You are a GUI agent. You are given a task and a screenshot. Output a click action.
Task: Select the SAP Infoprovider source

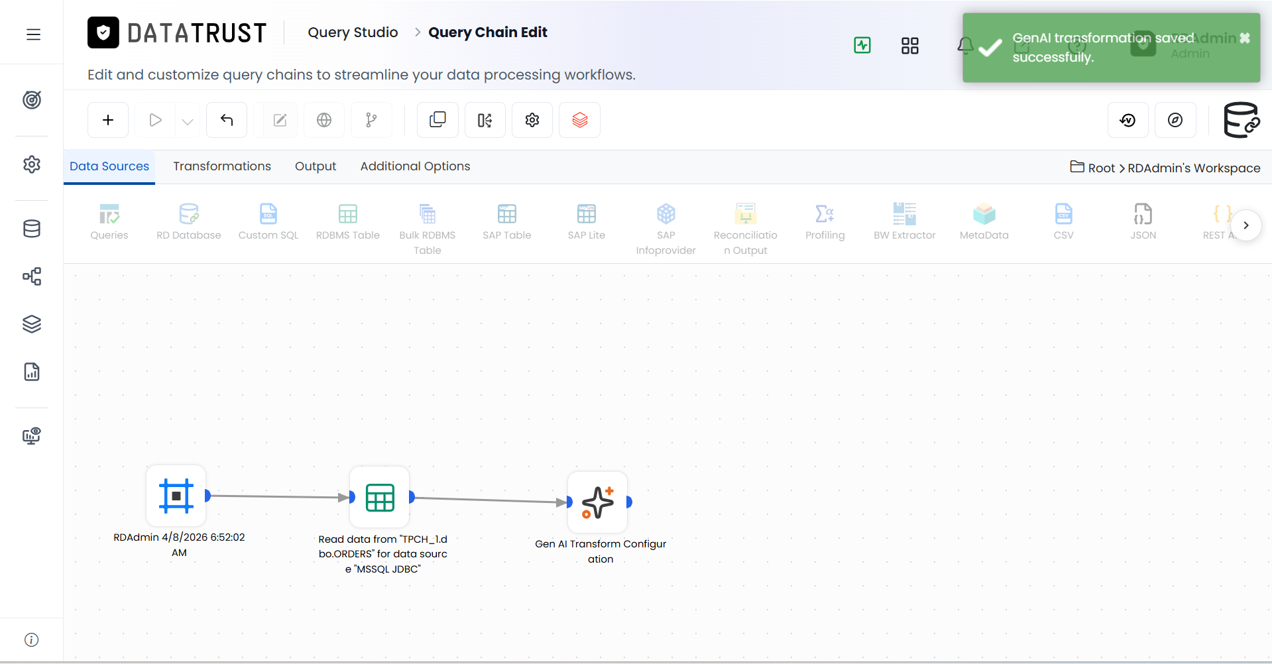click(x=666, y=229)
